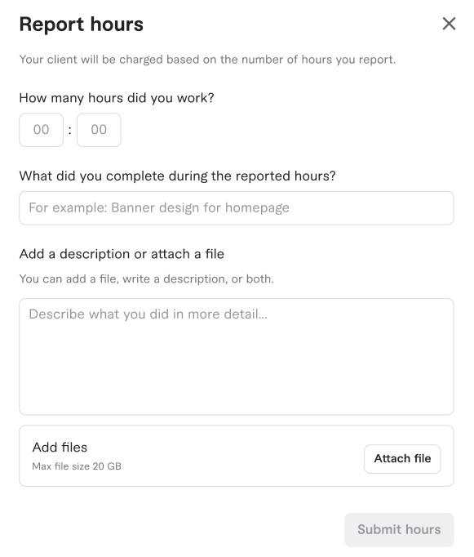Click the 'What did you complete' question label
This screenshot has height=557, width=474.
click(177, 176)
